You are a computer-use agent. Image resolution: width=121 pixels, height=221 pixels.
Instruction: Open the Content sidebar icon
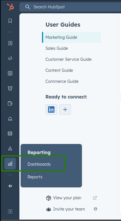10,73
